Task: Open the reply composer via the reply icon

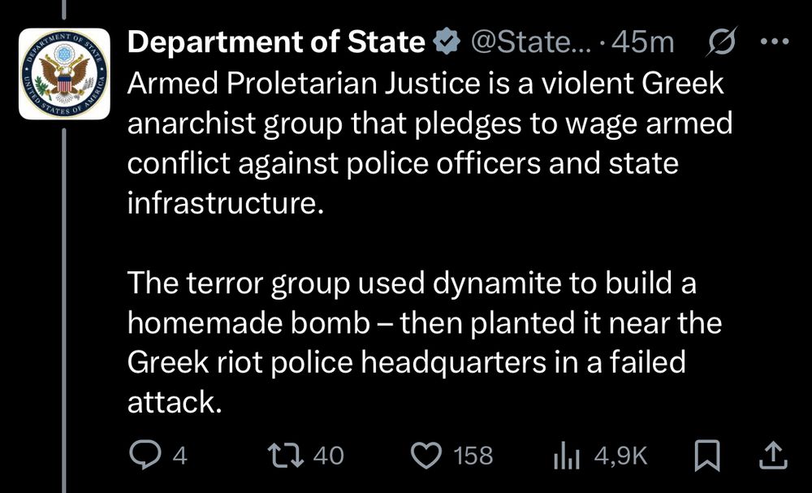Action: point(144,456)
